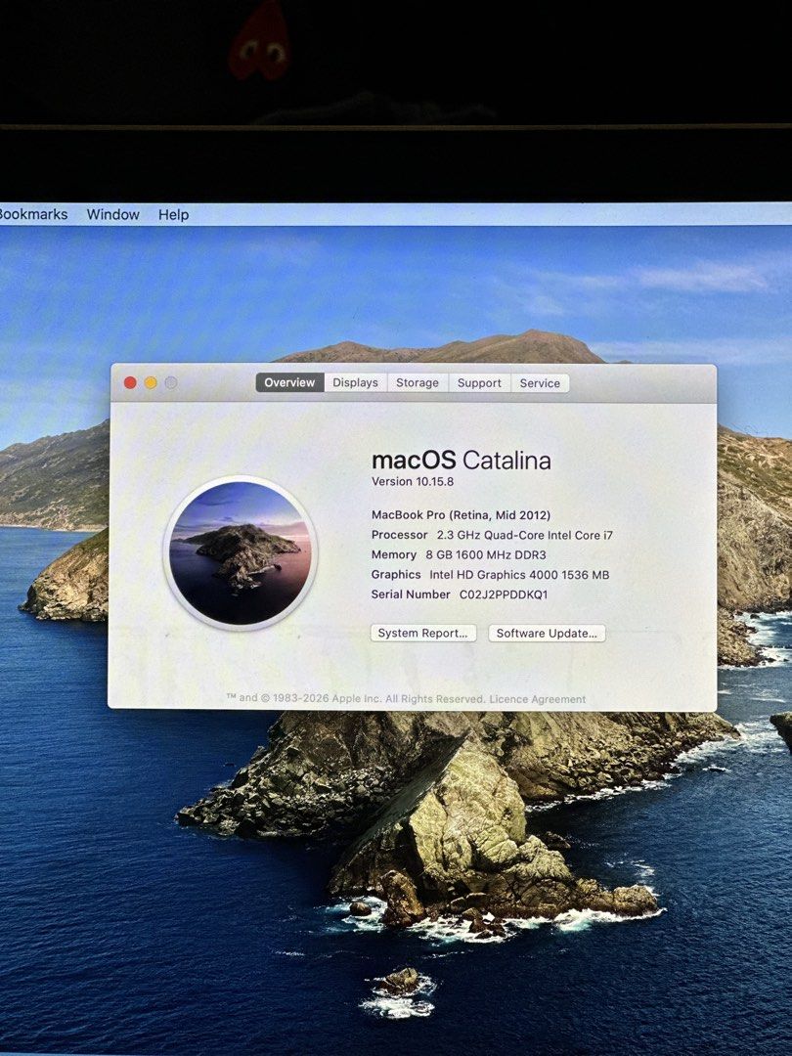The height and width of the screenshot is (1056, 792).
Task: Show the Service tab
Action: (x=540, y=382)
